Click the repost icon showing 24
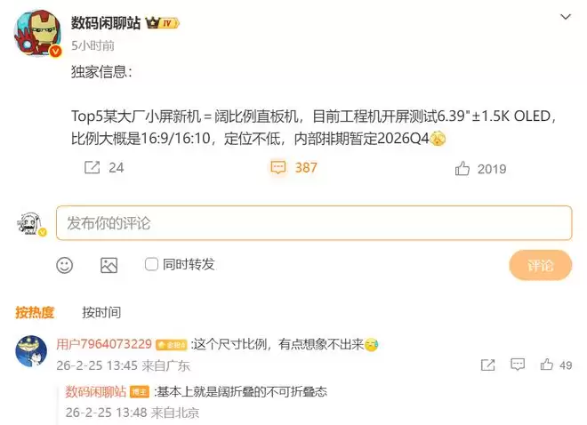 point(92,167)
